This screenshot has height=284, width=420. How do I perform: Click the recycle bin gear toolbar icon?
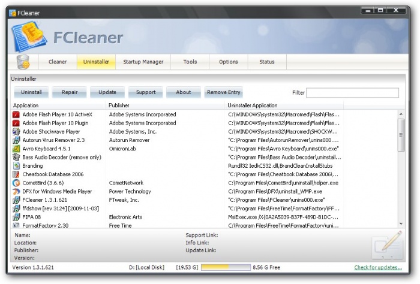[x=23, y=62]
